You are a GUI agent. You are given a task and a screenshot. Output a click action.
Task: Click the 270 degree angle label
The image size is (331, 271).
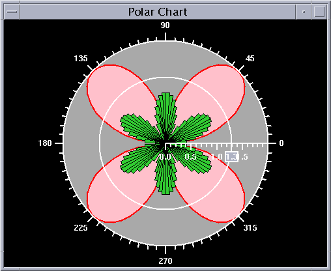coord(165,261)
